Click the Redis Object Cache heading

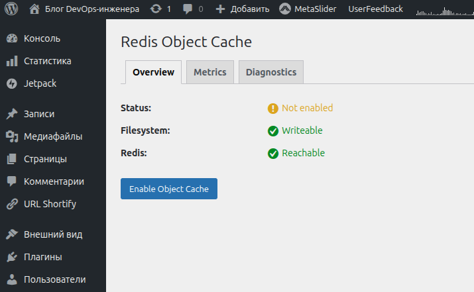coord(186,42)
